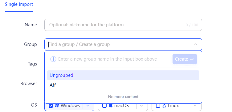Image resolution: width=232 pixels, height=112 pixels.
Task: Collapse the Group dropdown chevron
Action: pyautogui.click(x=196, y=44)
